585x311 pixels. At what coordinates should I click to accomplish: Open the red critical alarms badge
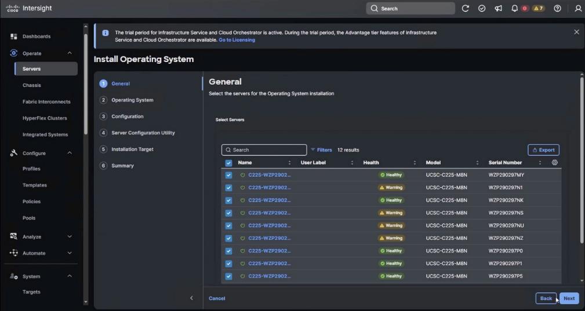tap(525, 9)
